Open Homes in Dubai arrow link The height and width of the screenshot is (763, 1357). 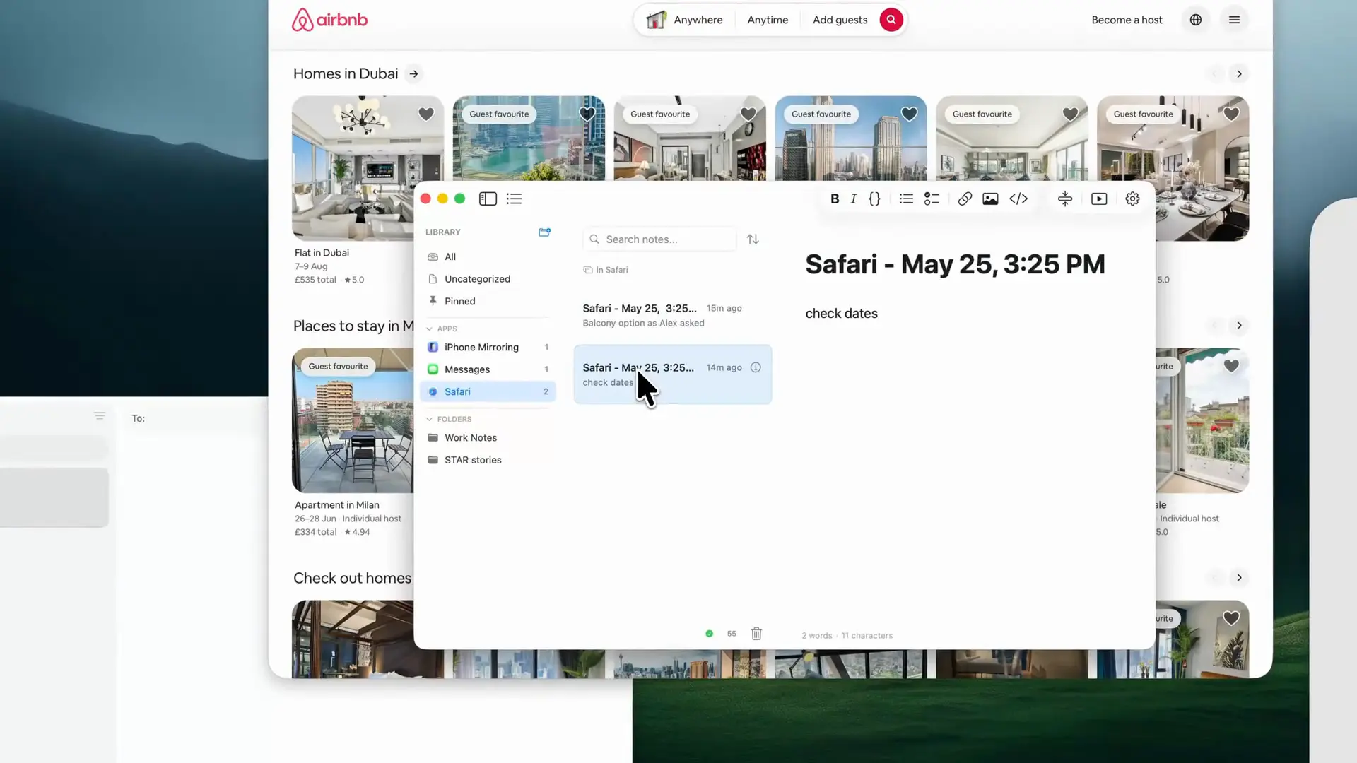pyautogui.click(x=413, y=74)
